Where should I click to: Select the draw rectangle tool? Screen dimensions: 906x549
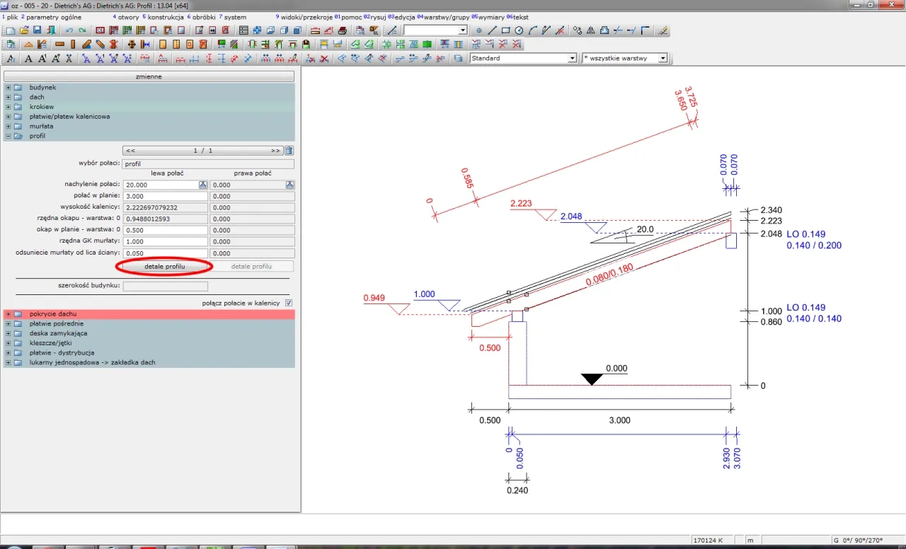coord(506,30)
